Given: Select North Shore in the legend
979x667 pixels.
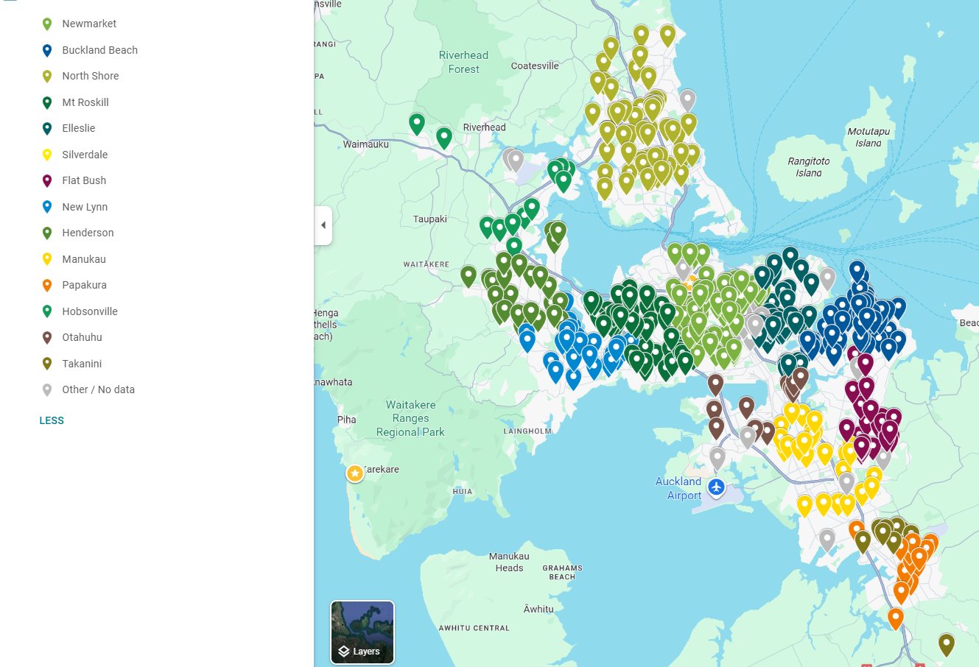Looking at the screenshot, I should coord(90,76).
